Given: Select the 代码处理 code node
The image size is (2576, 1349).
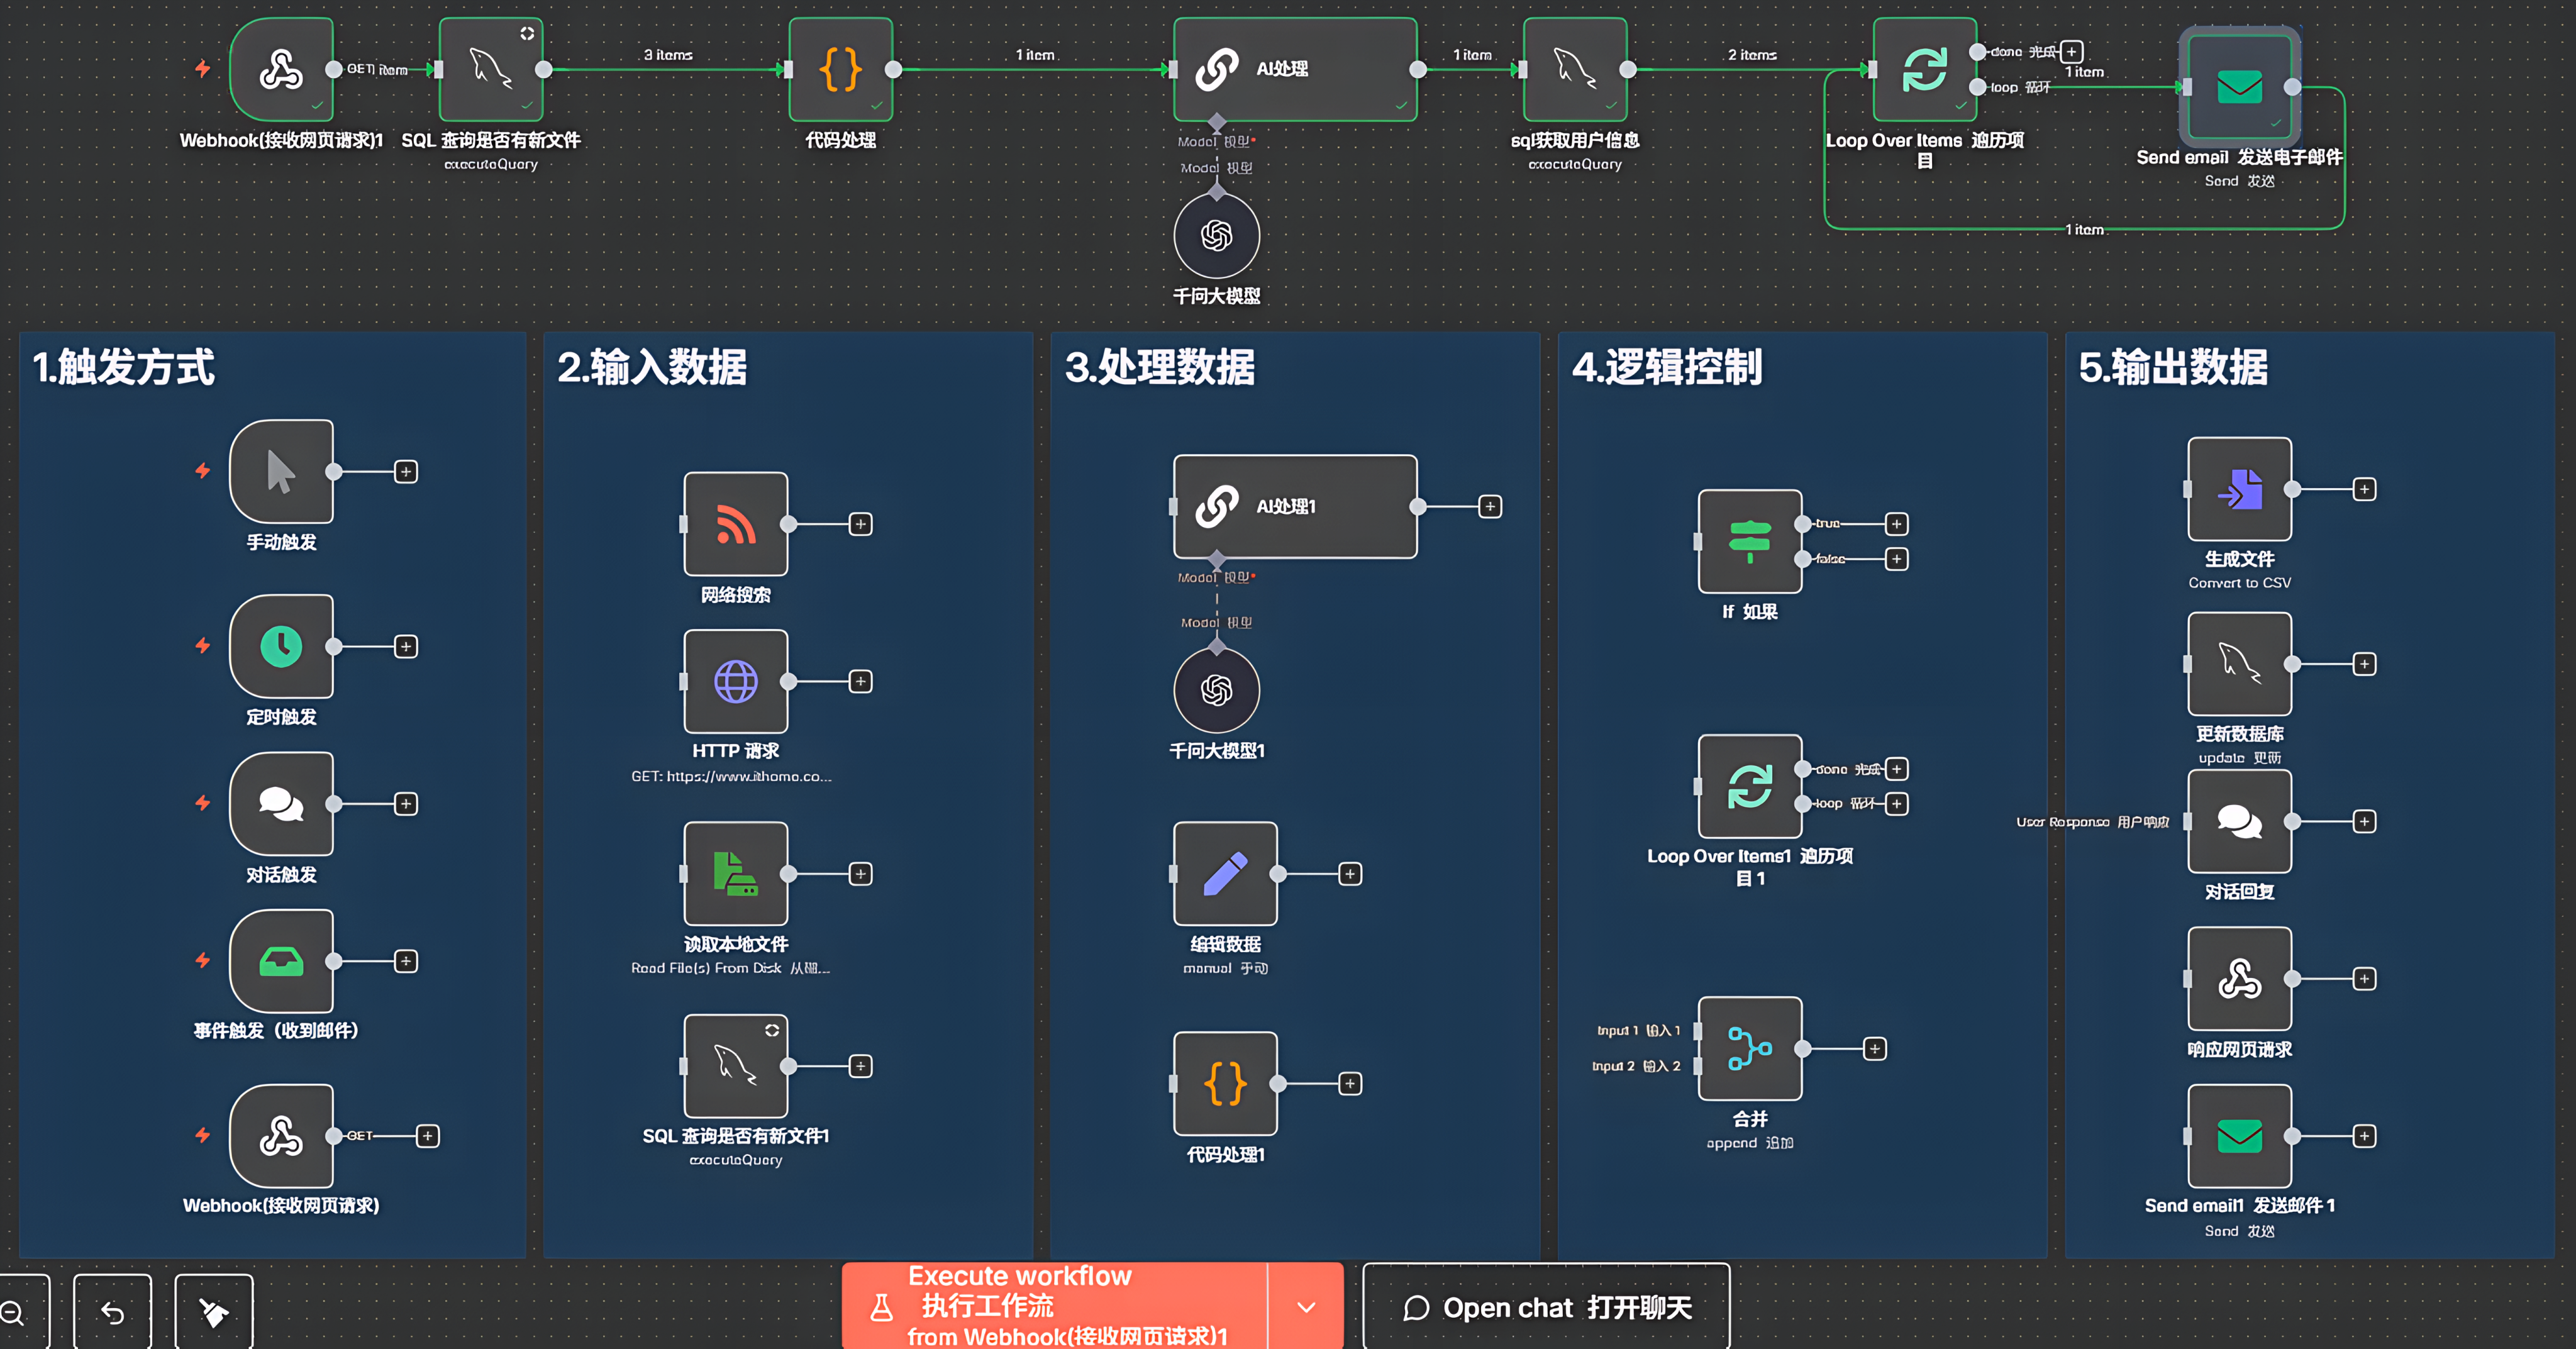Looking at the screenshot, I should (x=840, y=70).
